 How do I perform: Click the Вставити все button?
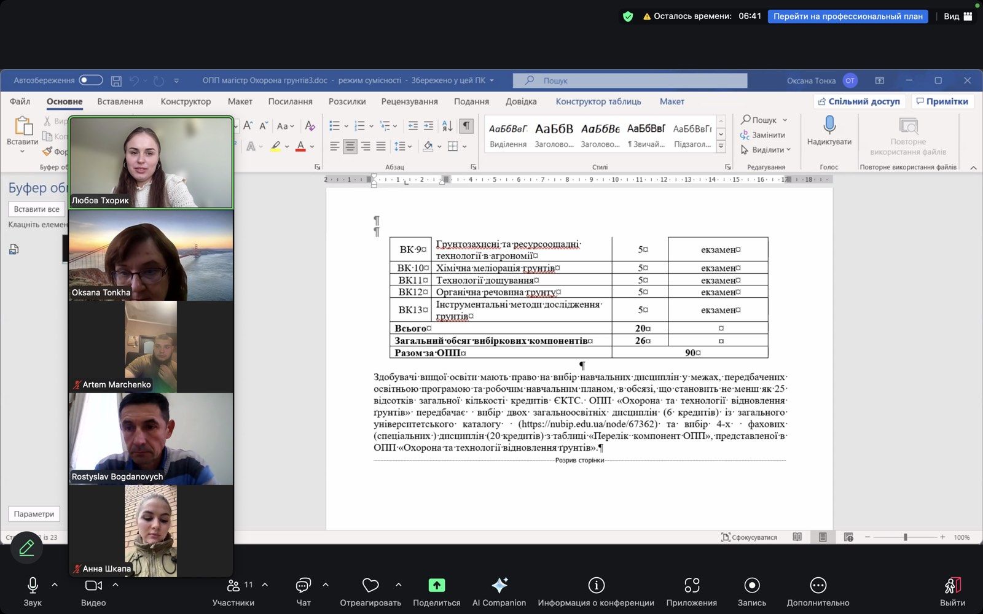click(x=37, y=209)
